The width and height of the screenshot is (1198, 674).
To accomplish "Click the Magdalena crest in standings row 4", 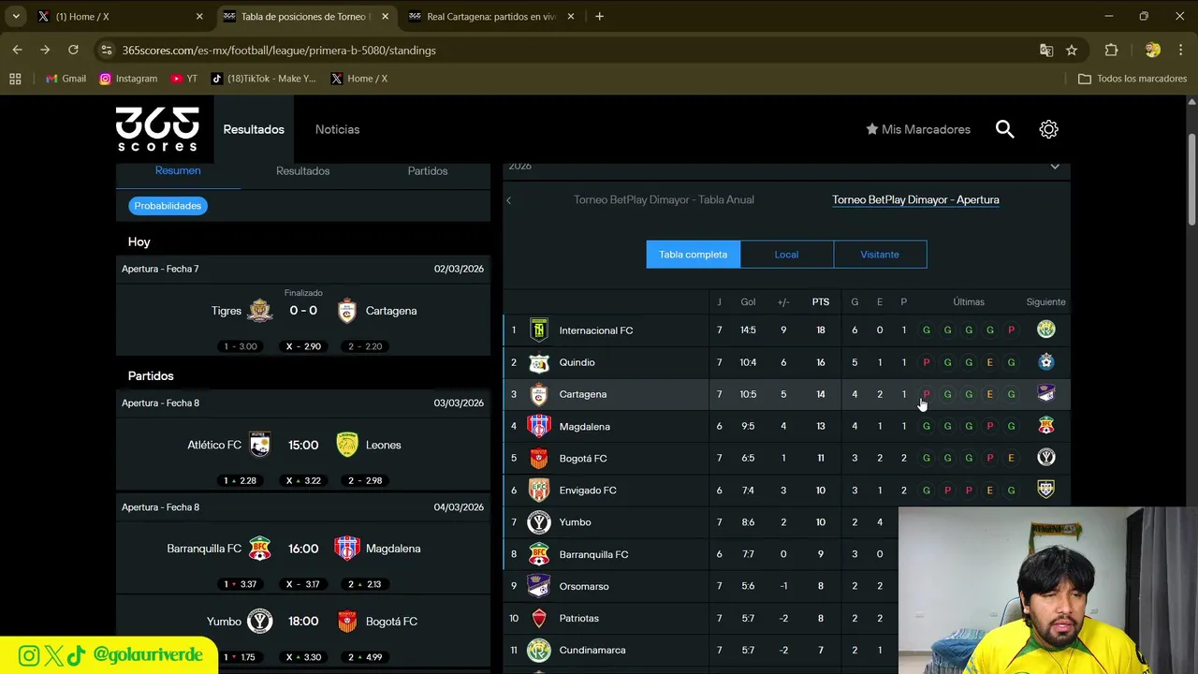I will tap(539, 426).
